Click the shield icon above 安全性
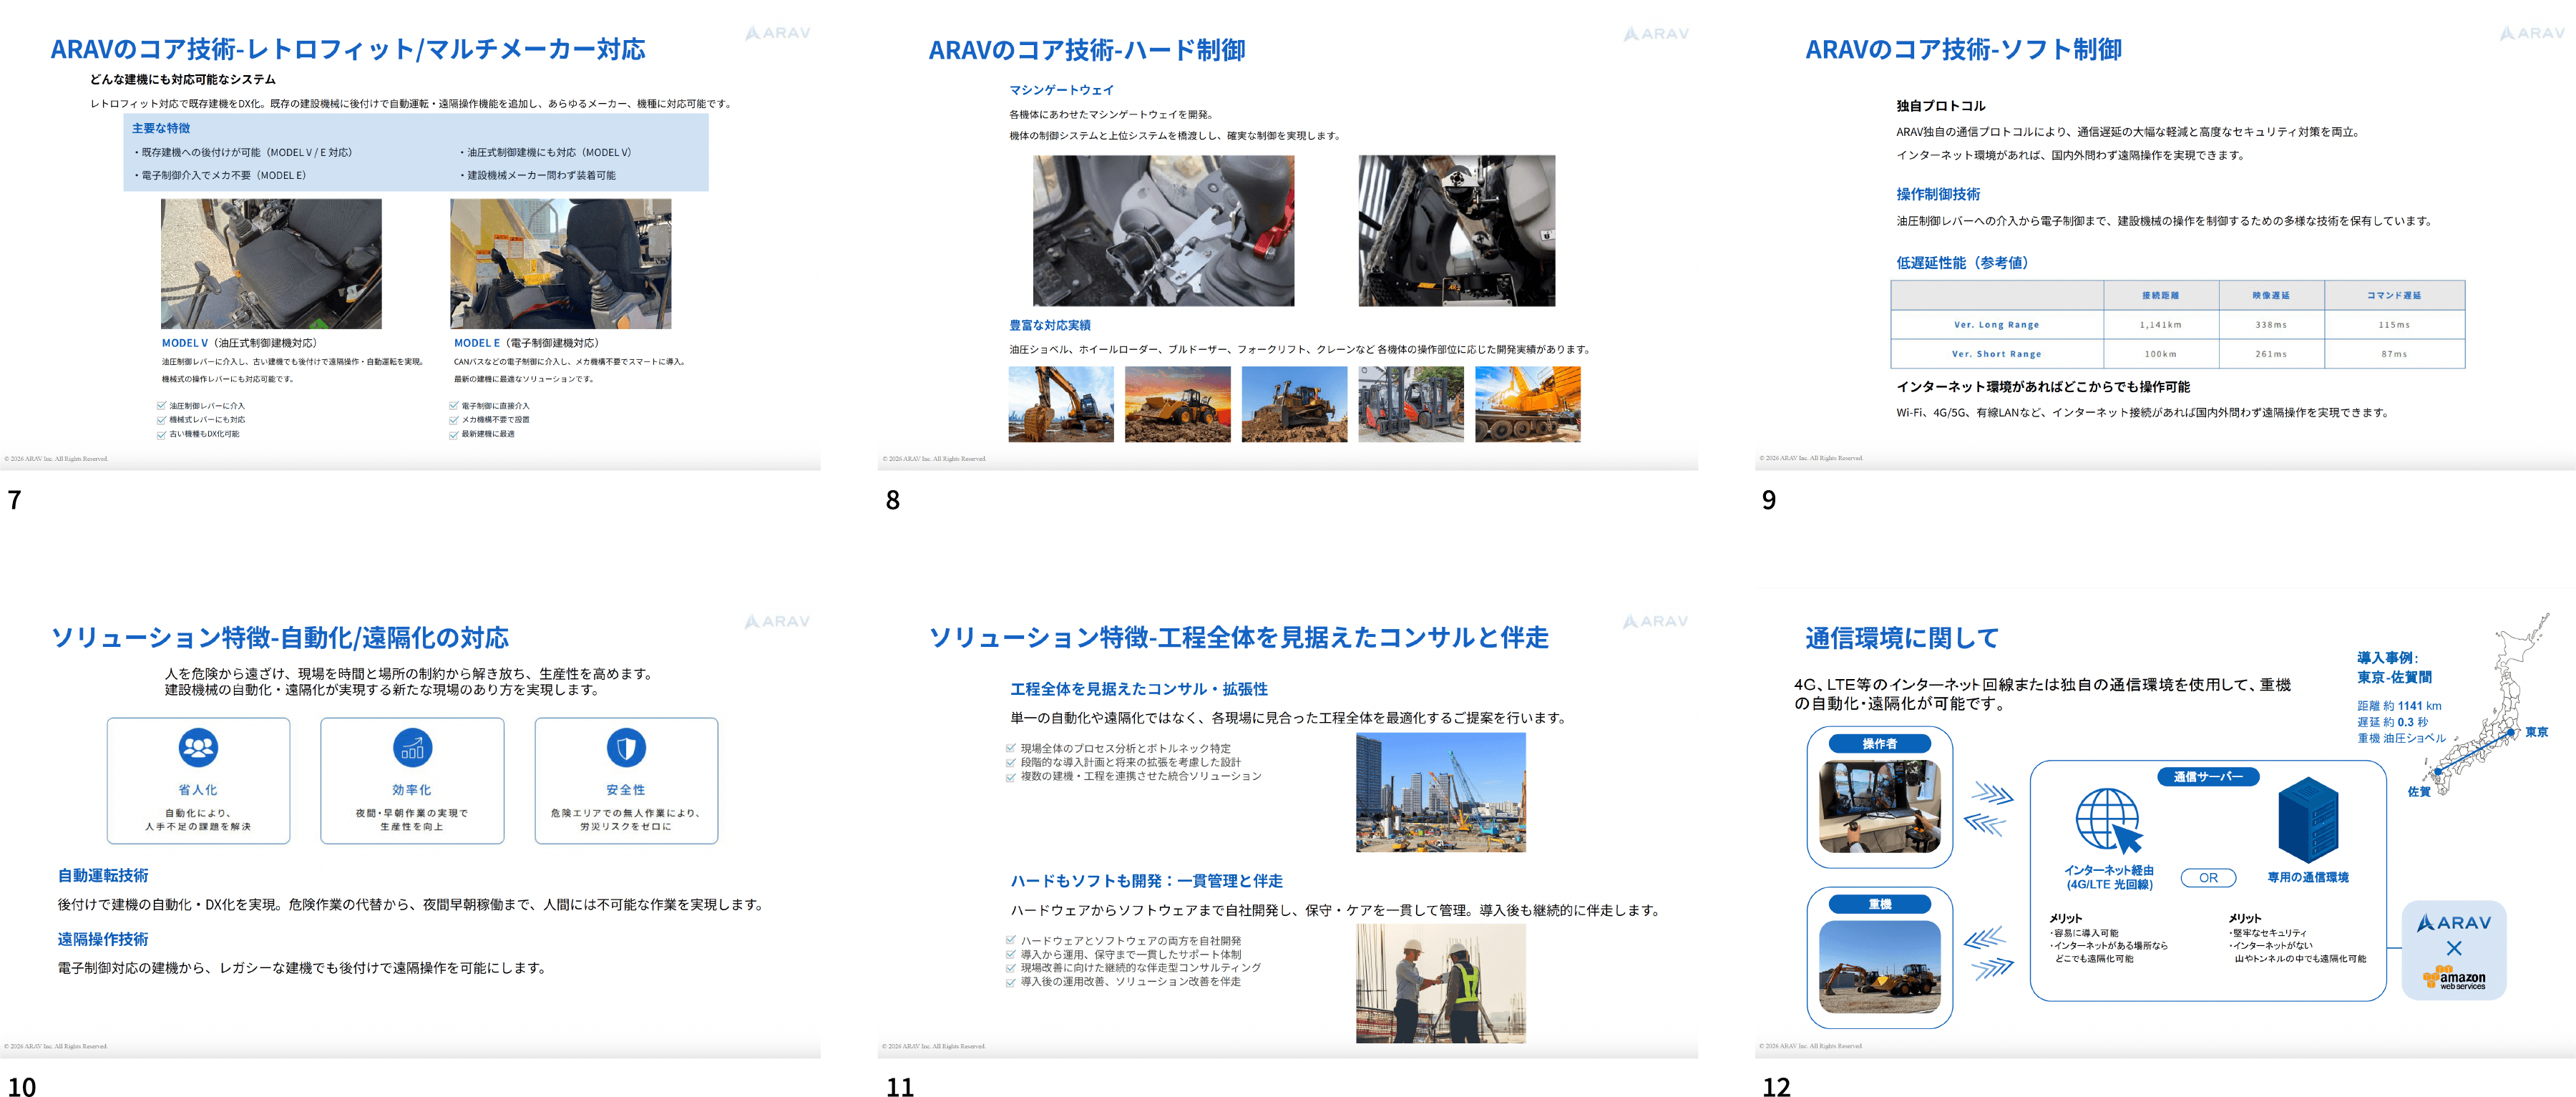The width and height of the screenshot is (2576, 1097). (626, 747)
